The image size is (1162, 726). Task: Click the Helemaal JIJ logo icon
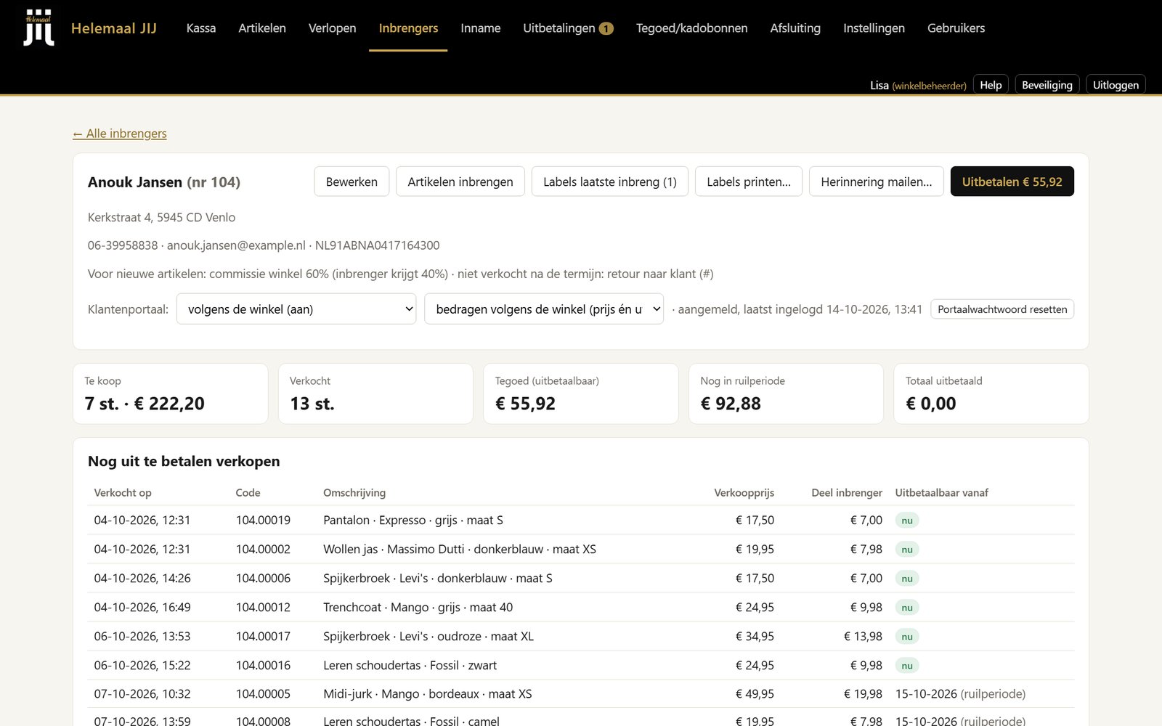pyautogui.click(x=38, y=28)
